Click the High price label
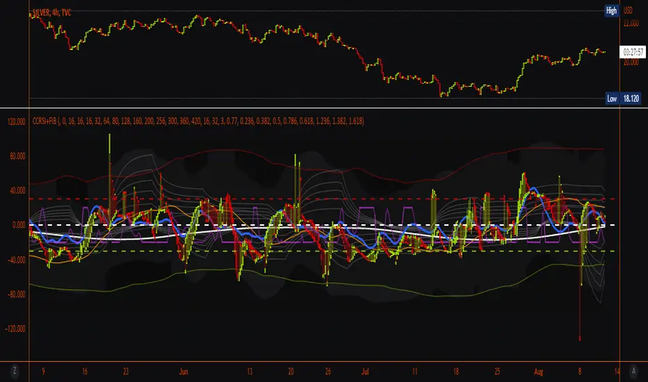The width and height of the screenshot is (648, 382). (612, 10)
